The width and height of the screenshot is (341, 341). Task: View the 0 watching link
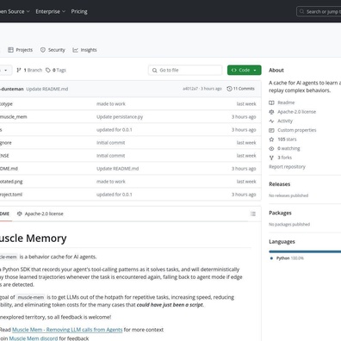click(x=288, y=148)
